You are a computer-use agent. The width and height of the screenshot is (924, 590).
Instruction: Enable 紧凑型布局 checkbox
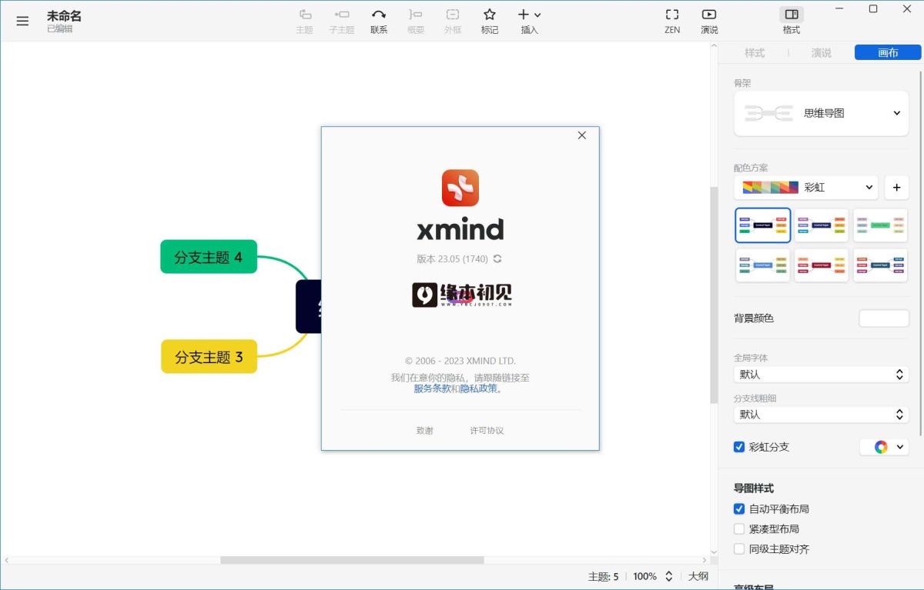click(739, 529)
